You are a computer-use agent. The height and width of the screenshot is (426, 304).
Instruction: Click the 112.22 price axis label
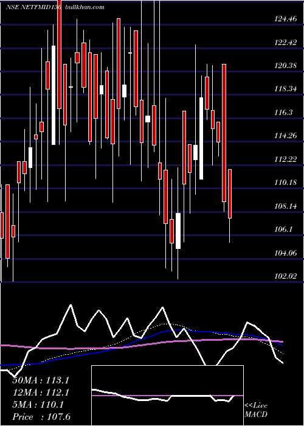[x=286, y=159]
